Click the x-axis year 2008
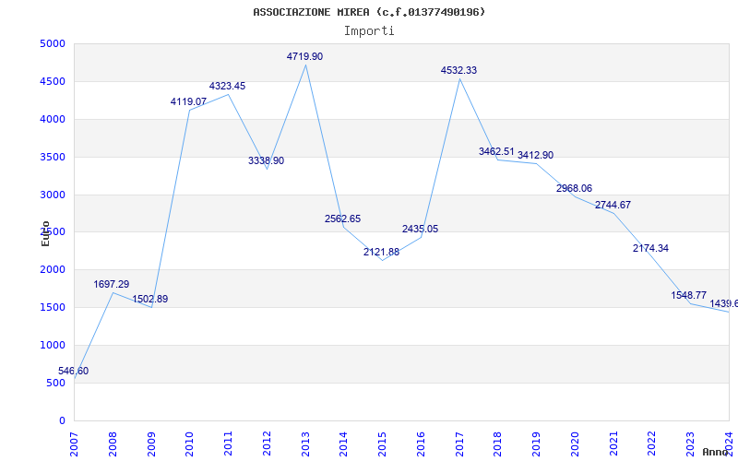This screenshot has height=461, width=738. tap(113, 444)
